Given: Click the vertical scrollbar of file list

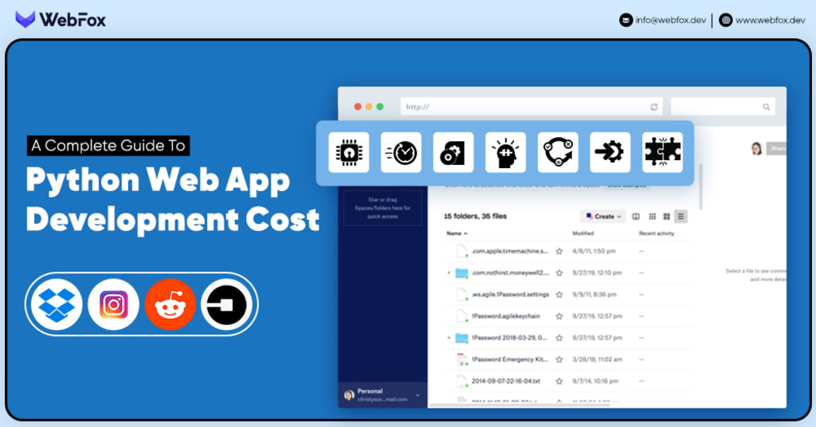Looking at the screenshot, I should point(700,187).
